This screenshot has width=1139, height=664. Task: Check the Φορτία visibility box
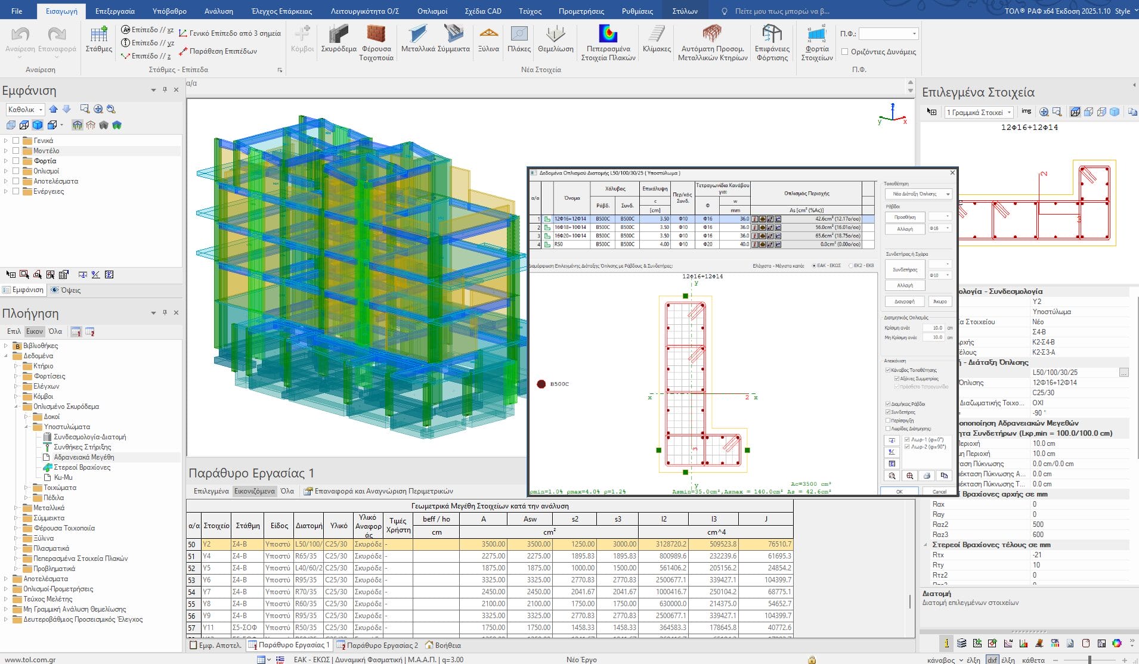[16, 161]
